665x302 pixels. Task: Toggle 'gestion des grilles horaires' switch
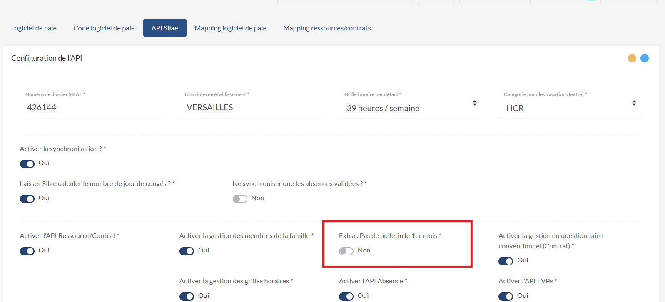click(187, 296)
